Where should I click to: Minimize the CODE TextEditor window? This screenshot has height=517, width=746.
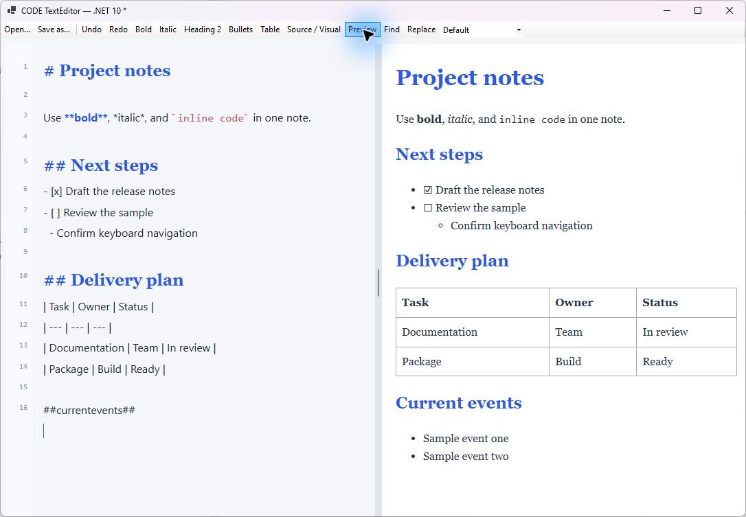click(x=667, y=10)
